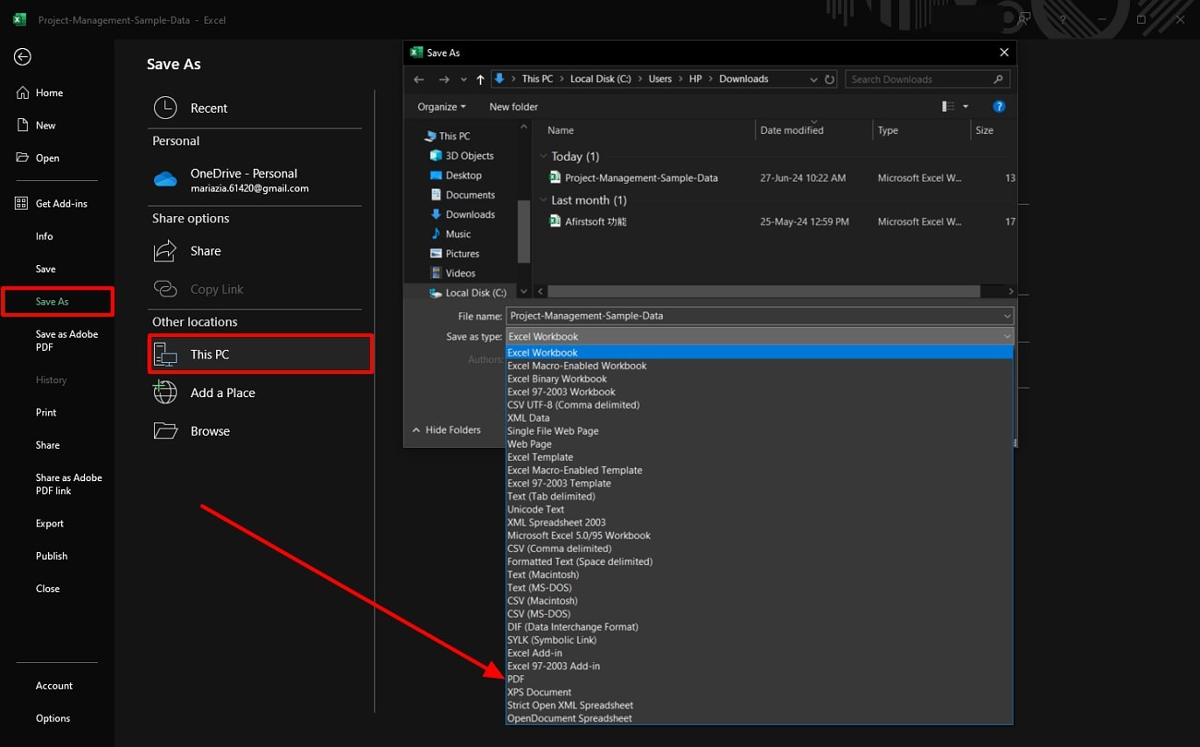Click Save in the sidebar
This screenshot has width=1200, height=747.
(45, 269)
